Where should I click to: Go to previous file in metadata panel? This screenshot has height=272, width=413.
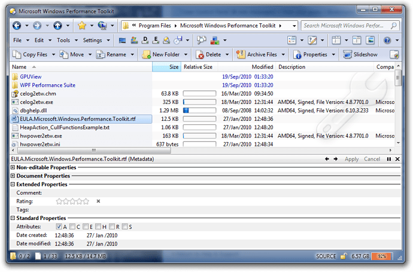click(x=327, y=159)
